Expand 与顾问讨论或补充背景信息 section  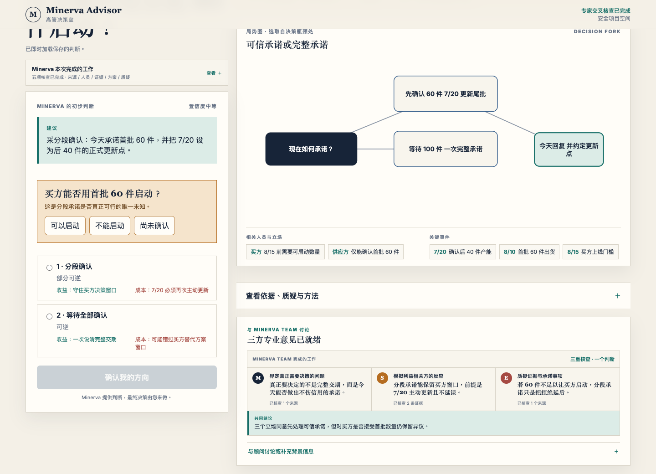pyautogui.click(x=433, y=452)
